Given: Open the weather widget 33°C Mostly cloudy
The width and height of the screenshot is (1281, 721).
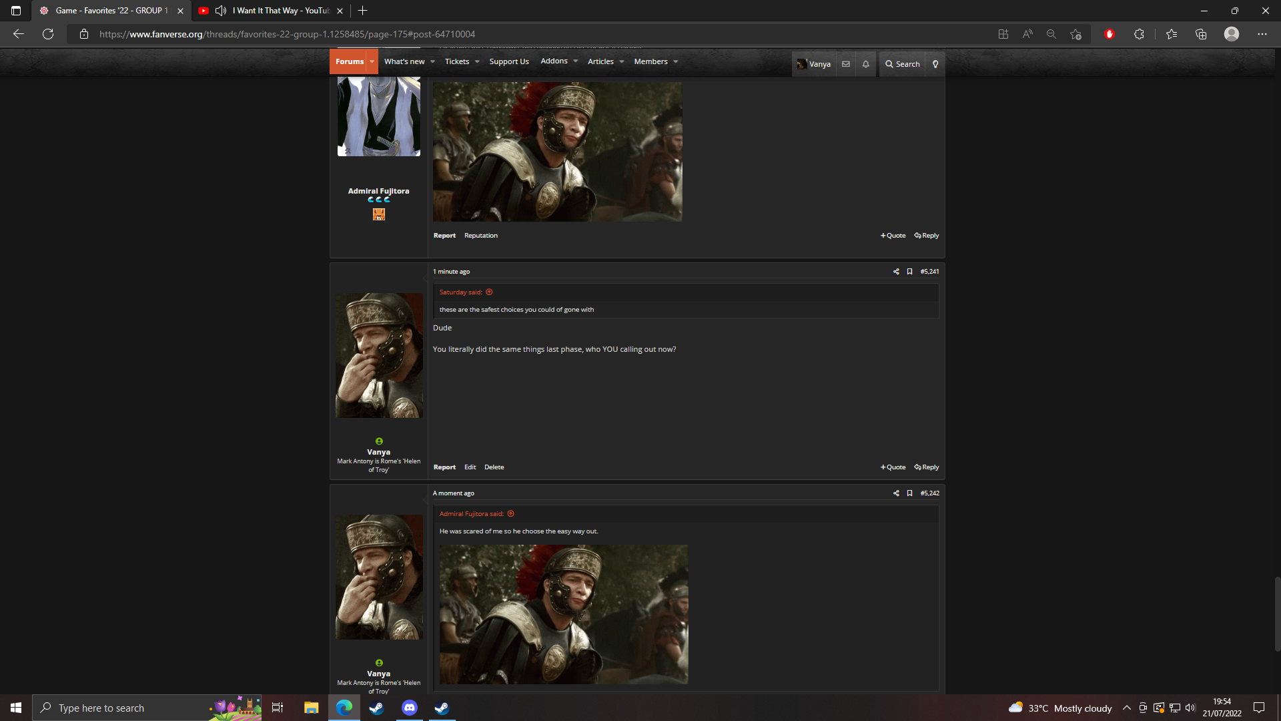Looking at the screenshot, I should coord(1060,708).
